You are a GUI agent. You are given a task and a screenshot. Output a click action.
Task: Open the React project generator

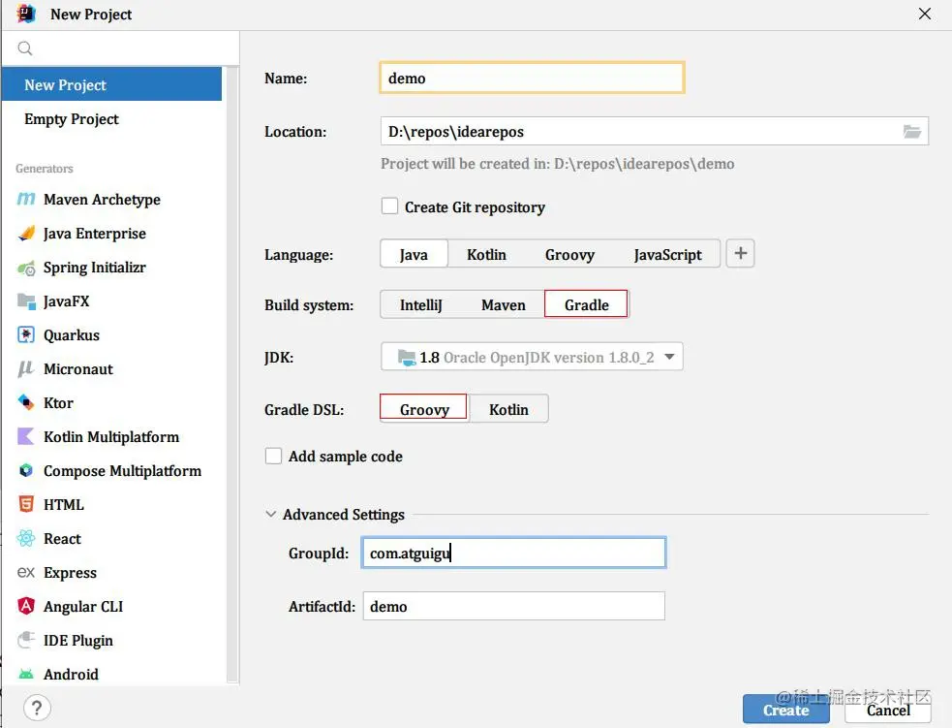(x=62, y=539)
